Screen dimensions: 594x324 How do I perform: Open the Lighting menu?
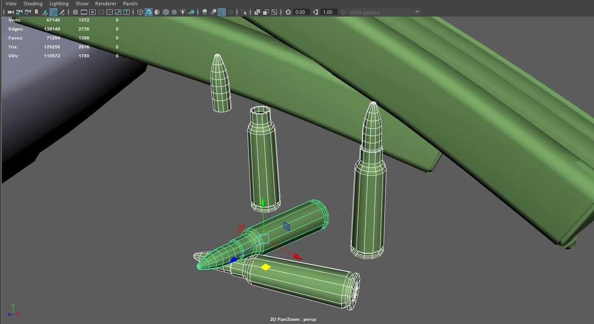(59, 4)
